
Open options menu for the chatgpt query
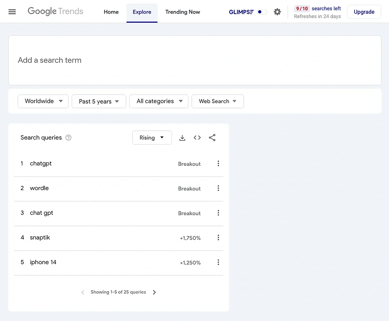click(218, 163)
